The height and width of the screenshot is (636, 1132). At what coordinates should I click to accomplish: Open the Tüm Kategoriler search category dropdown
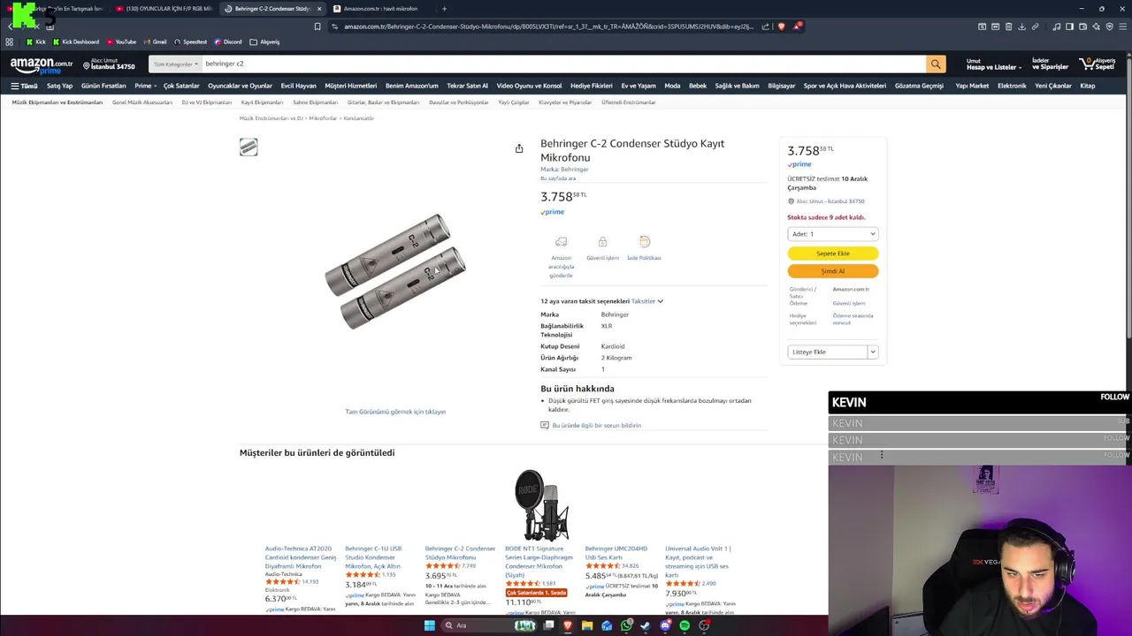[x=175, y=64]
